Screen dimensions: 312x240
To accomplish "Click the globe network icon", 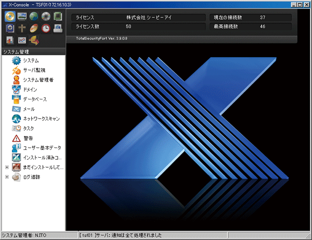I will click(34, 16).
